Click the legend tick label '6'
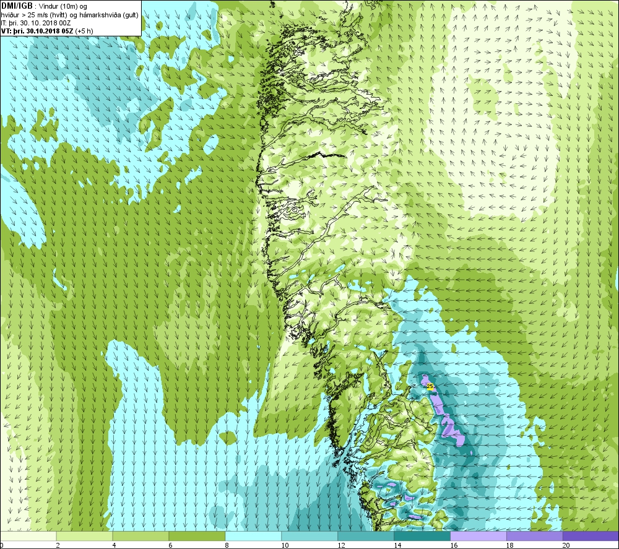 click(x=171, y=545)
